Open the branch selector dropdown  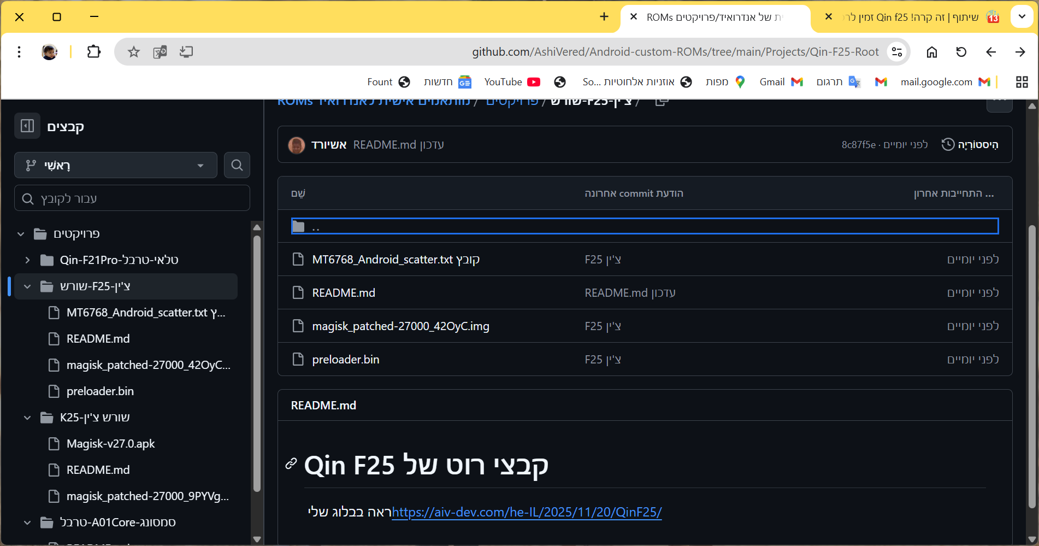116,165
